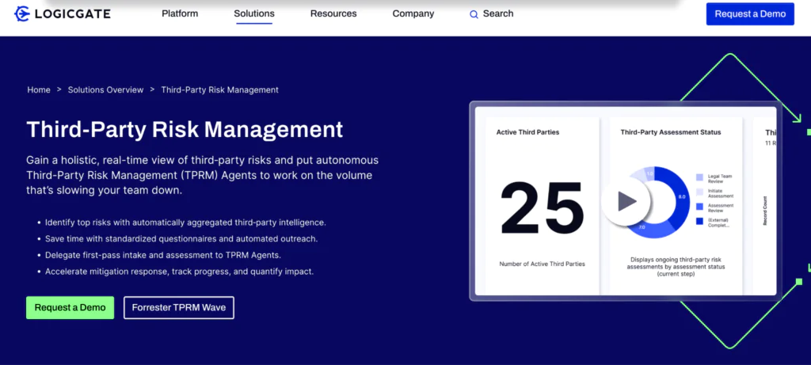Click the bullet about standardized questionnaires
Screen dimensions: 811x365
(x=181, y=239)
